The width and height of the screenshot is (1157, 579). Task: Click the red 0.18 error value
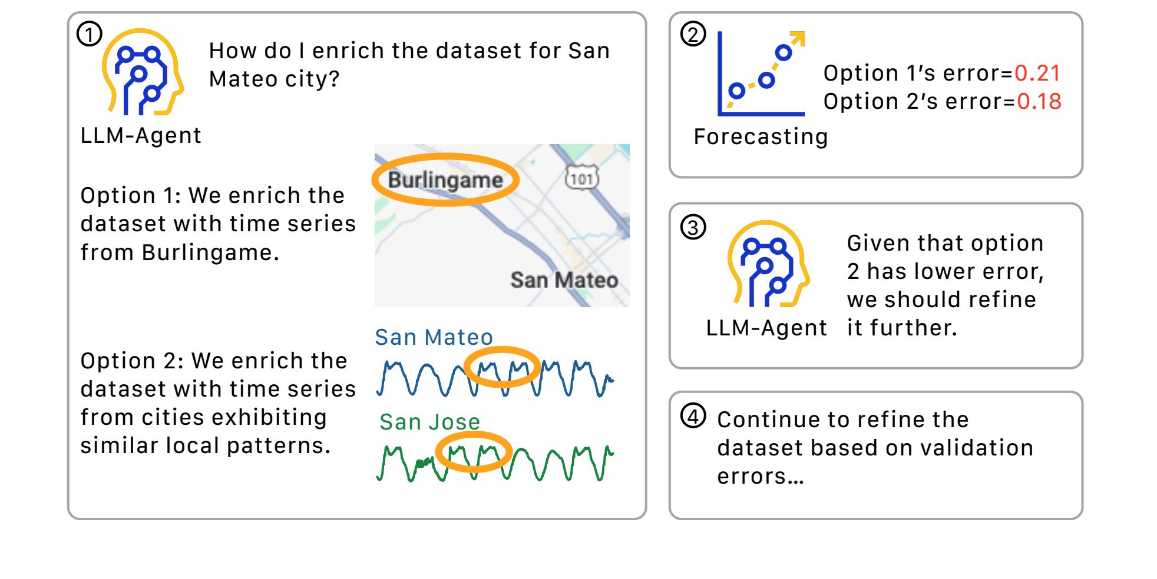tap(1039, 101)
